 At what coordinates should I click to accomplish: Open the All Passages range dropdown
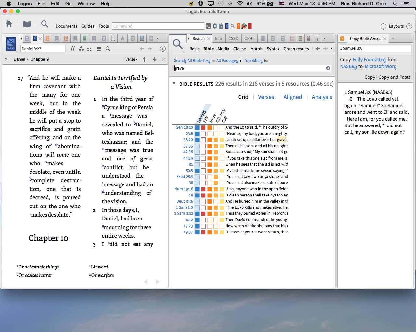227,61
